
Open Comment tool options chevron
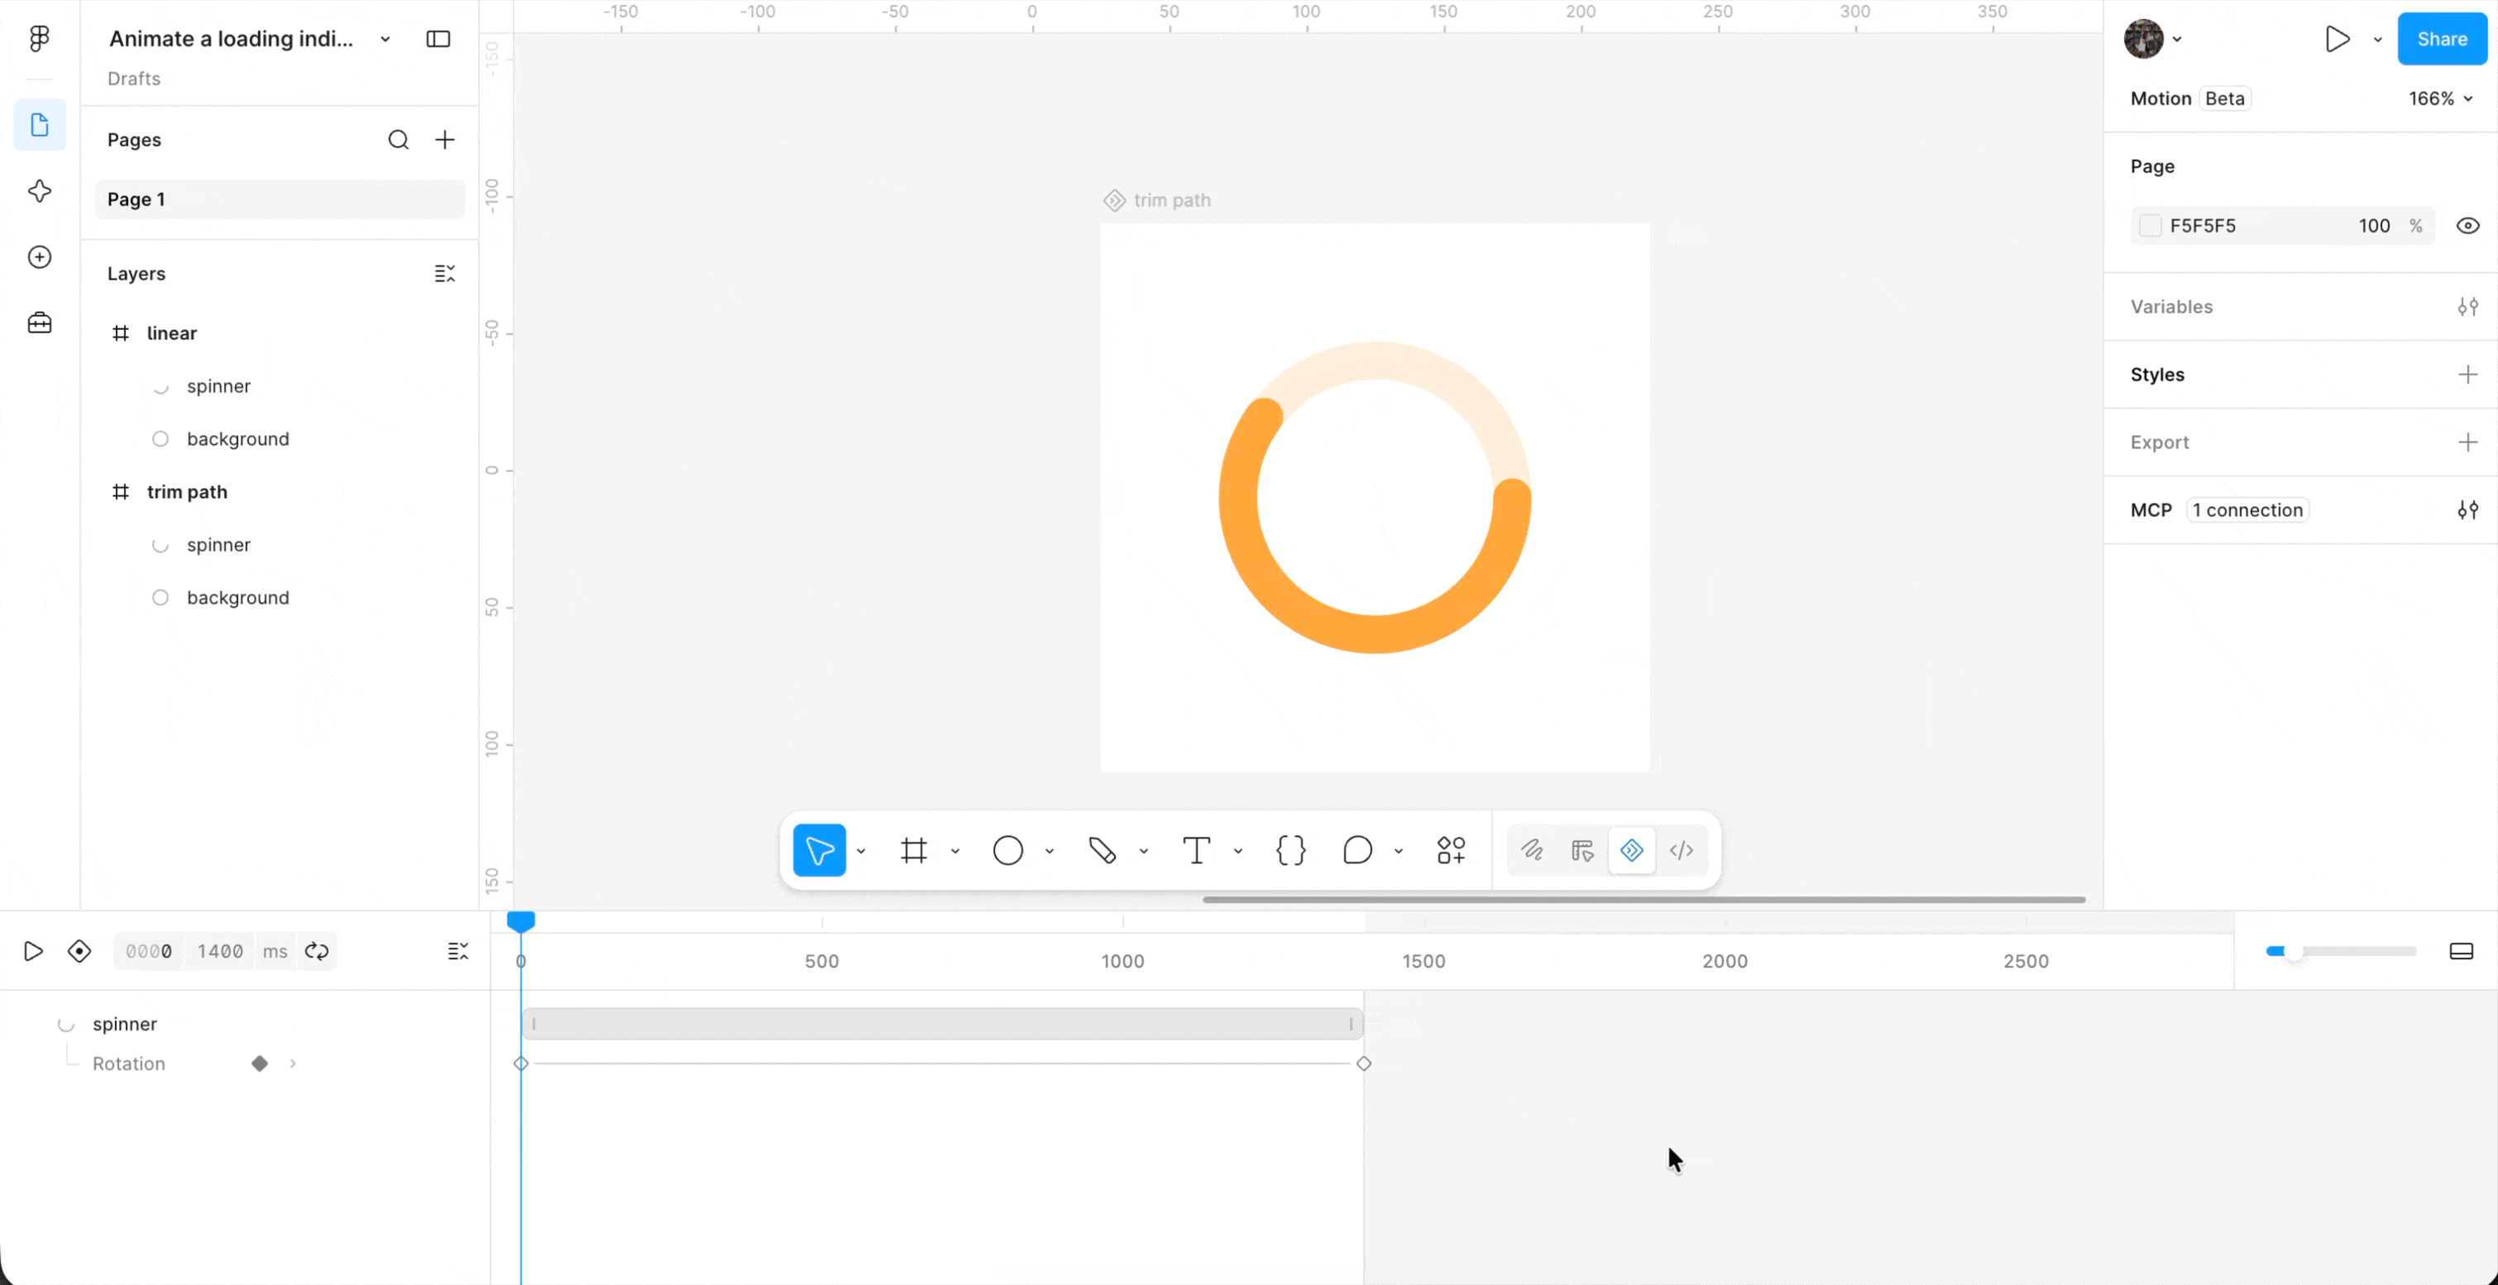(x=1399, y=852)
